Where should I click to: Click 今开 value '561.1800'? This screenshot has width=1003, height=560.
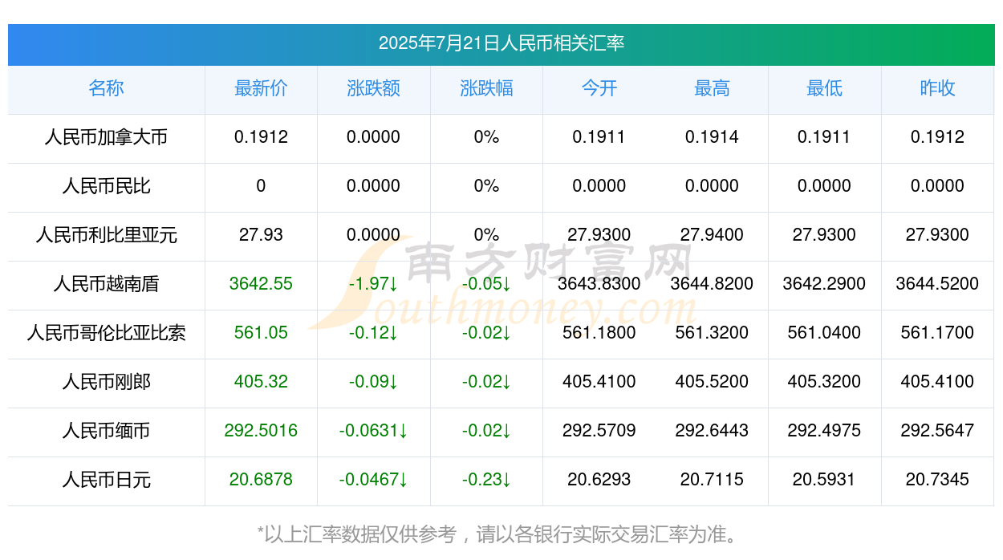pyautogui.click(x=599, y=333)
